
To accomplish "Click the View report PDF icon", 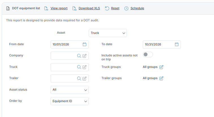I will click(x=46, y=8).
